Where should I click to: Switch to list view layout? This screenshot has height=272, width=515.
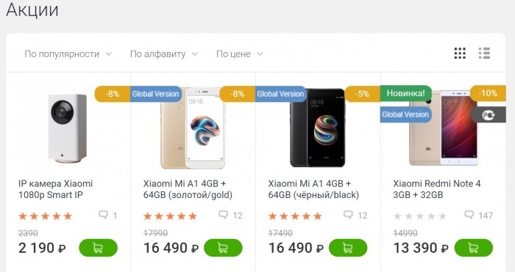coord(484,54)
